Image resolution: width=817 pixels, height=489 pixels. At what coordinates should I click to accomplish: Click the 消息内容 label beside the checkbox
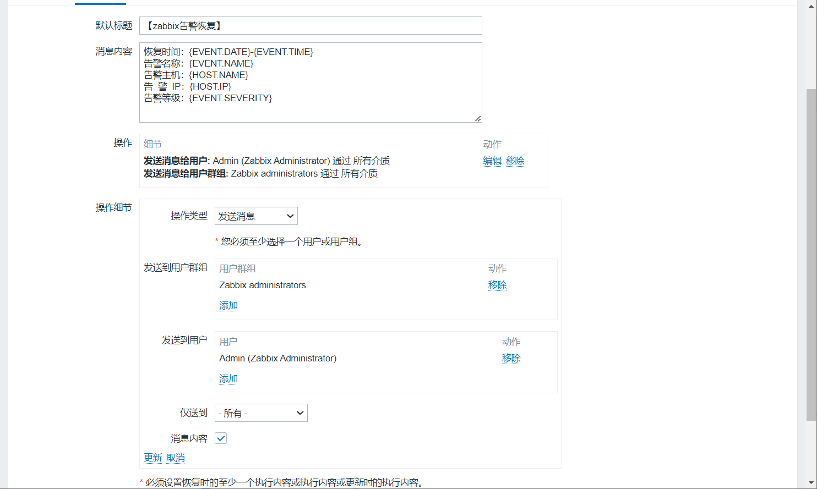point(189,438)
